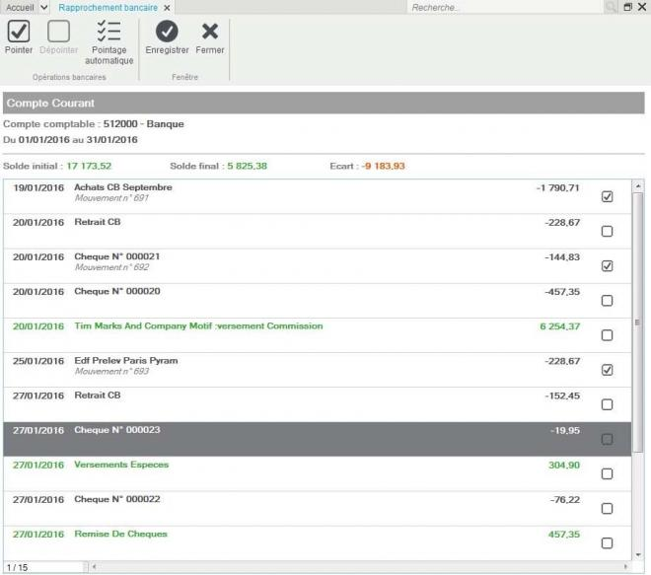Click Mouvement n° 691 label
The width and height of the screenshot is (651, 575).
(x=111, y=198)
